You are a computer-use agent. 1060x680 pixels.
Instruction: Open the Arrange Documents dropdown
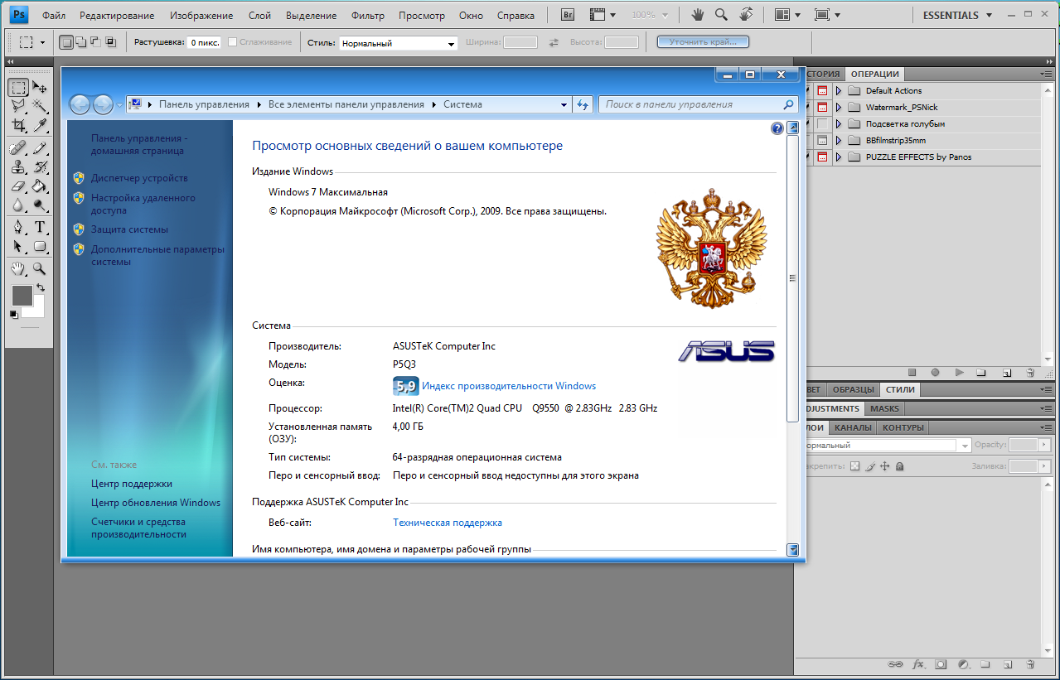(787, 15)
